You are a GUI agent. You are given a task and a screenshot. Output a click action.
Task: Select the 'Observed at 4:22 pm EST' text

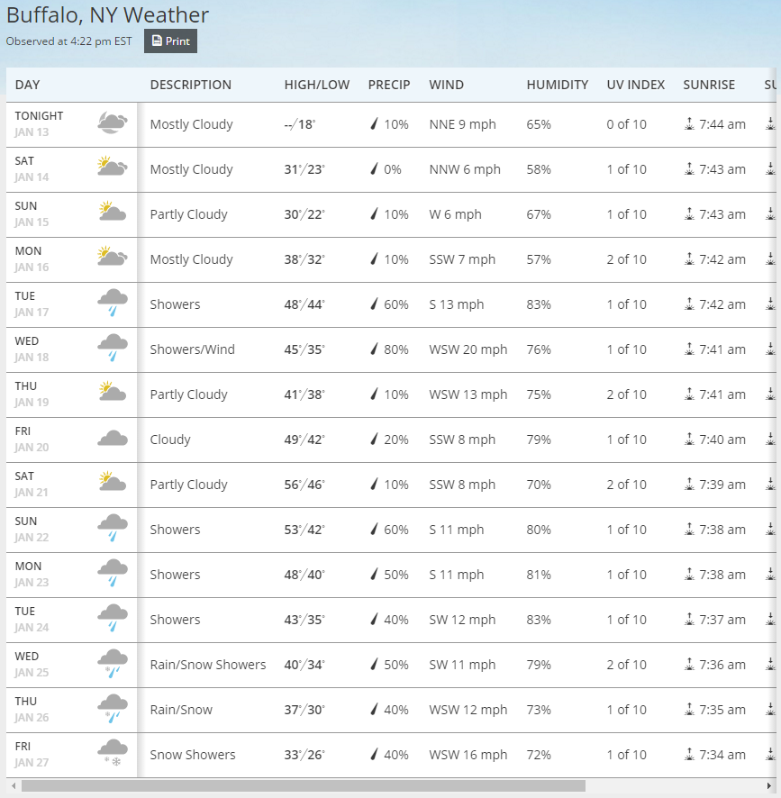[x=68, y=41]
